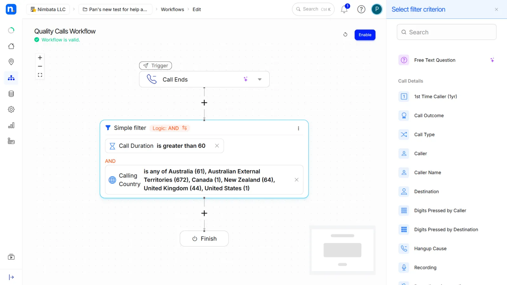Select the Workflows sidebar icon

[11, 78]
